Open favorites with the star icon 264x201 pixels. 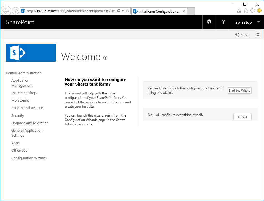point(246,11)
